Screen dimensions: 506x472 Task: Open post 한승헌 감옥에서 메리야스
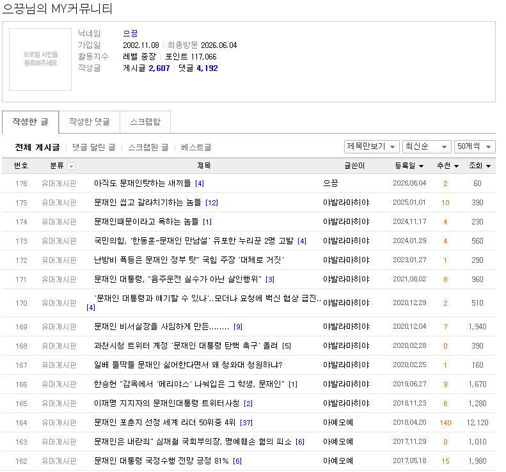coord(189,384)
